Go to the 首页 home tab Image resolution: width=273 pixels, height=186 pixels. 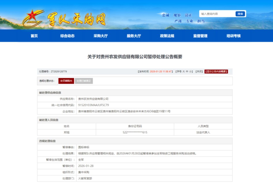[x=34, y=36]
